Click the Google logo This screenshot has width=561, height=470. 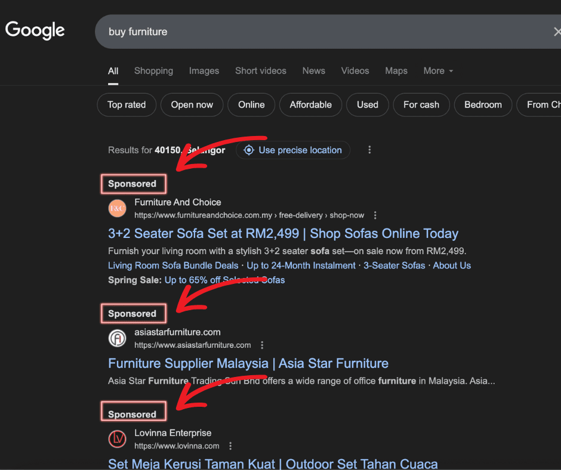tap(35, 30)
